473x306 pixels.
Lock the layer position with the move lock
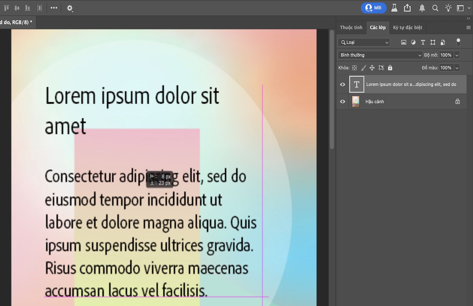pyautogui.click(x=372, y=67)
